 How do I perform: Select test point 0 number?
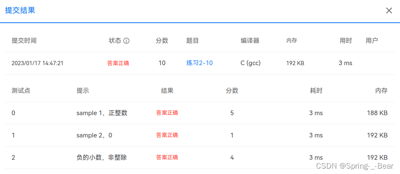pos(13,113)
